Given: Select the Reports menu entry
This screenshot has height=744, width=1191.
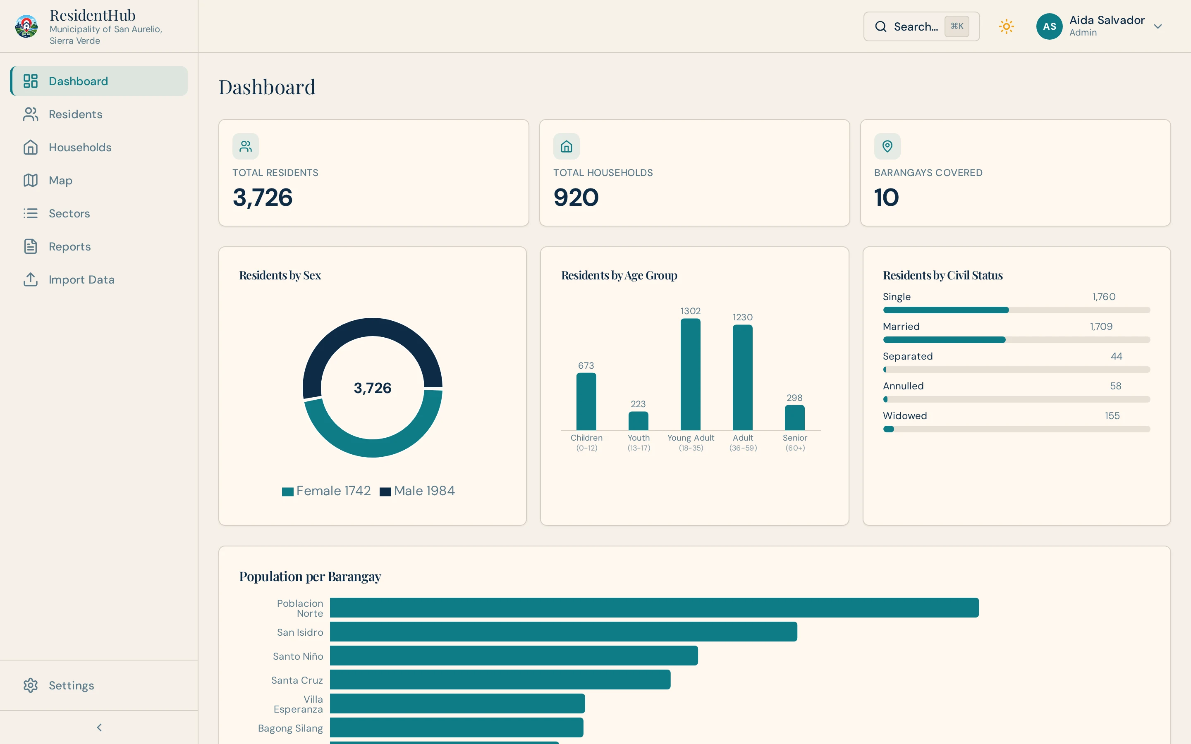Looking at the screenshot, I should (99, 246).
